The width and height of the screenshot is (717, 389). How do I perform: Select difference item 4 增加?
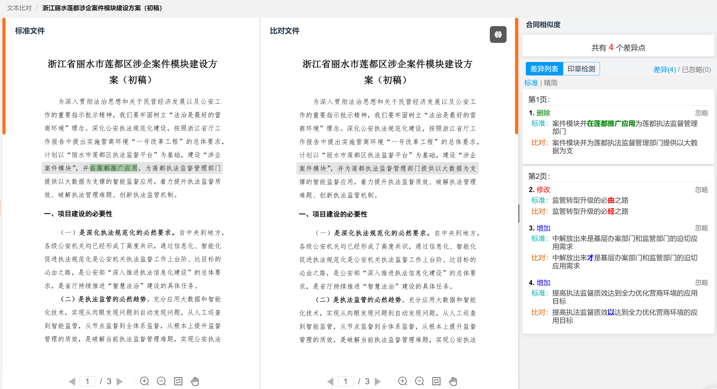point(618,301)
